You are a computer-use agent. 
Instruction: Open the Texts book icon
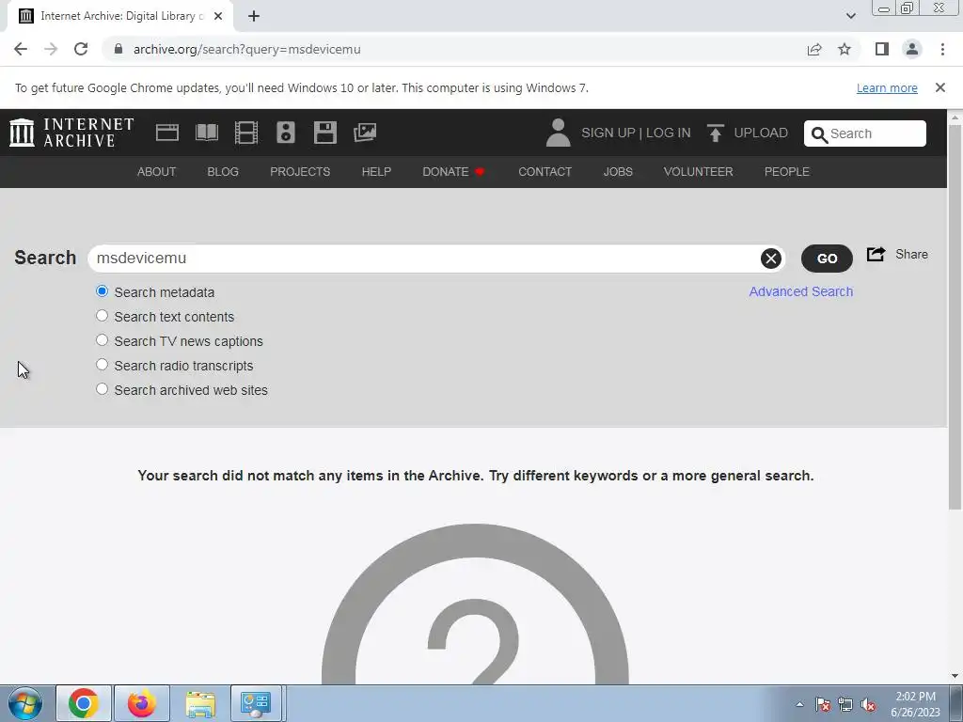point(206,133)
